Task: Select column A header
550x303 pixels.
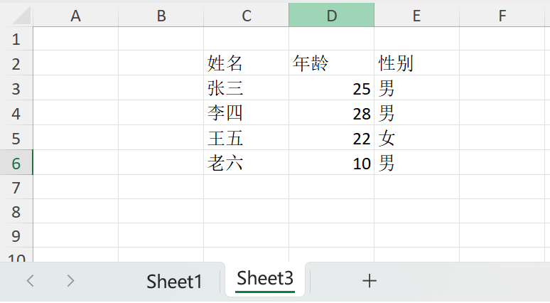Action: [75, 16]
